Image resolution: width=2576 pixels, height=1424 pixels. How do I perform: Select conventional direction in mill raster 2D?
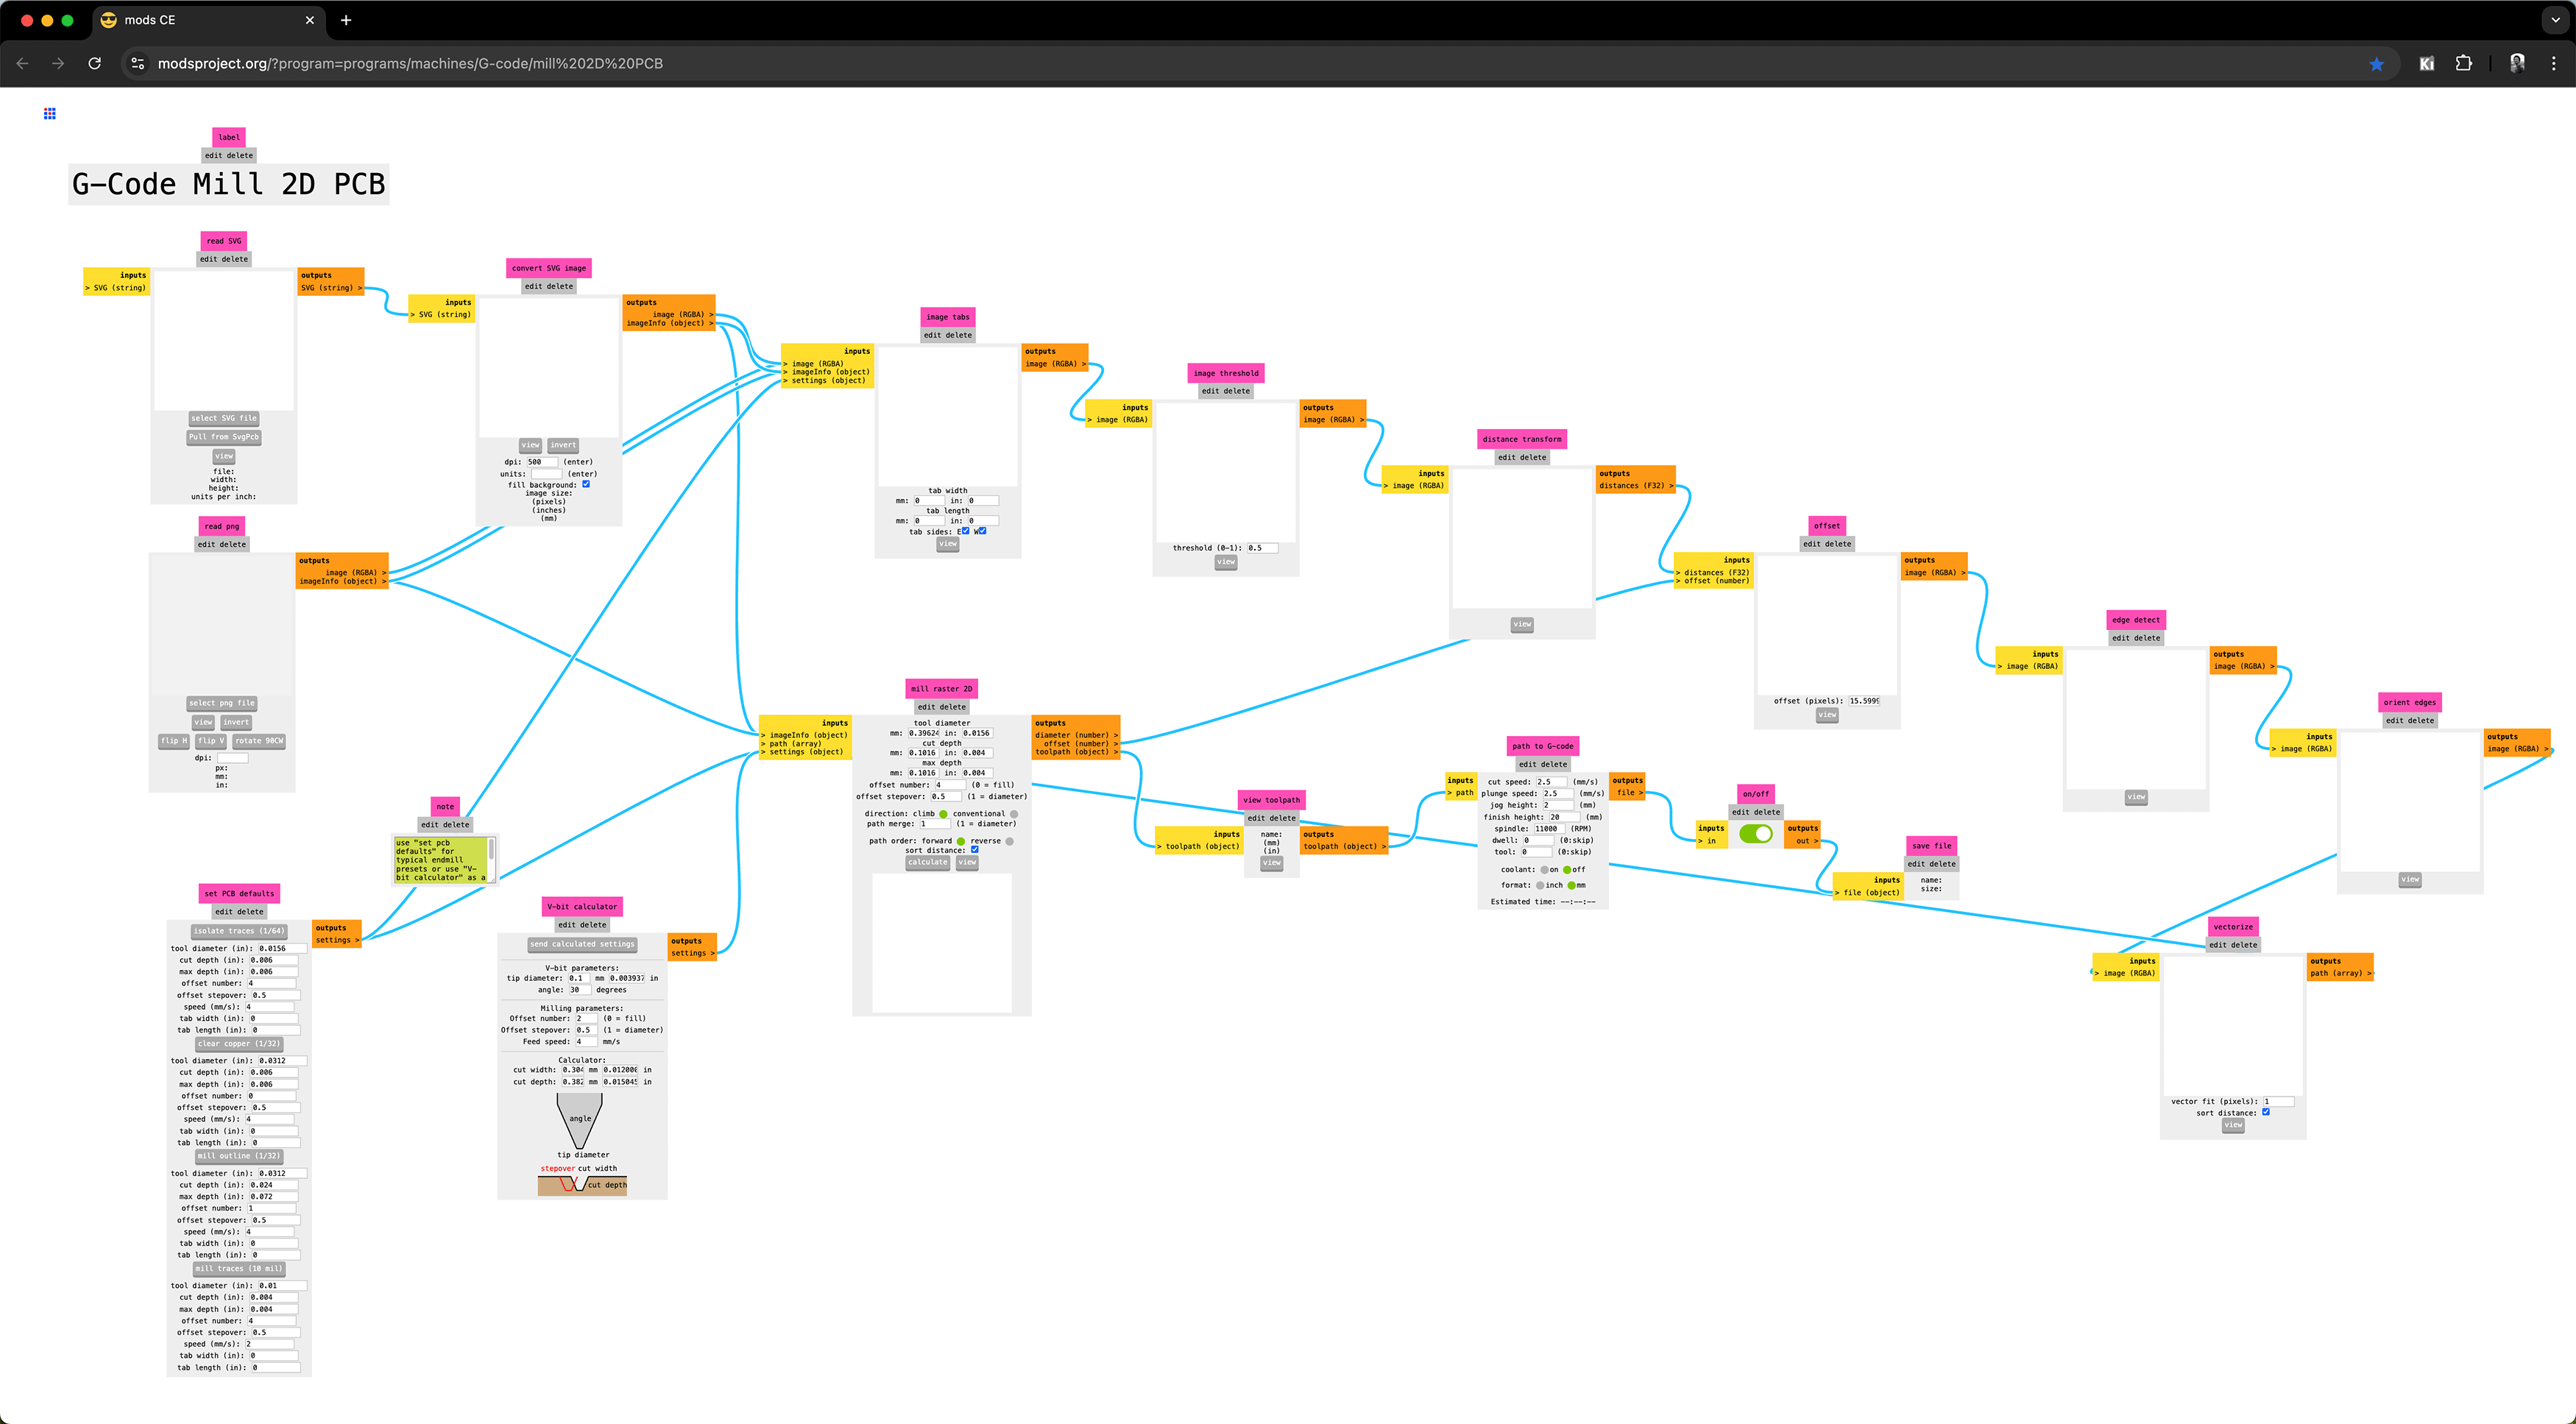(1013, 814)
